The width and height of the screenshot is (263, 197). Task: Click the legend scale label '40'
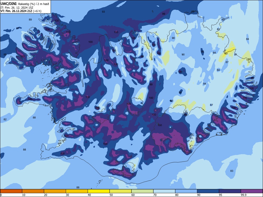point(89,195)
